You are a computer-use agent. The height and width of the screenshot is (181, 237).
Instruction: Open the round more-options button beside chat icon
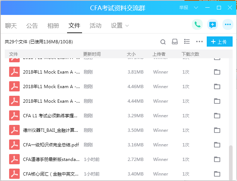228,24
